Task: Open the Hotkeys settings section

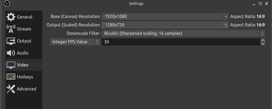Action: (x=25, y=77)
